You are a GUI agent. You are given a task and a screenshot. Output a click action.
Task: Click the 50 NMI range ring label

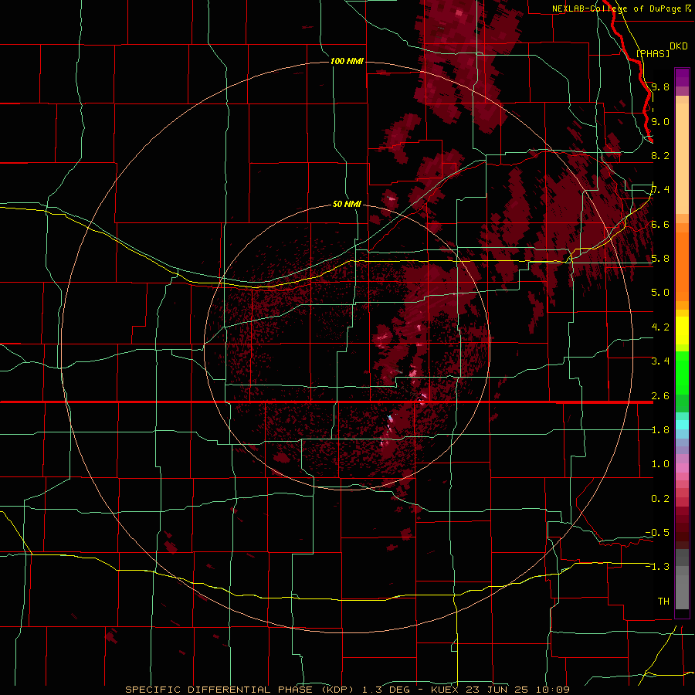point(347,205)
